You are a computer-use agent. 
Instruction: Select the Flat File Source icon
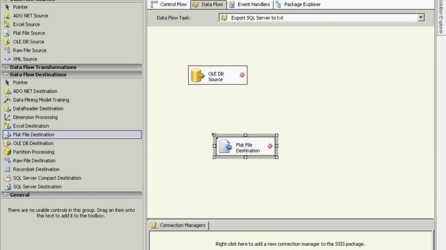7,33
